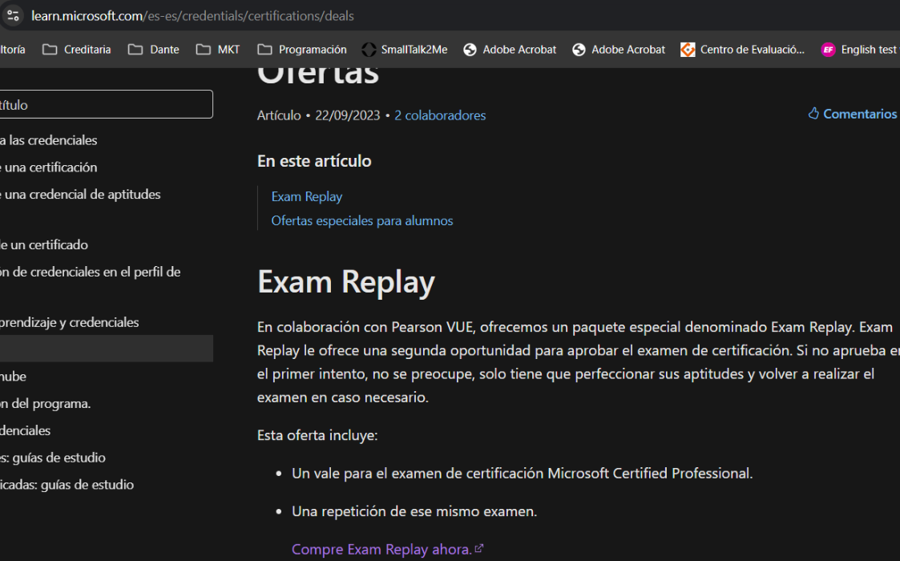Click the article date 22/09/2023

(x=347, y=115)
